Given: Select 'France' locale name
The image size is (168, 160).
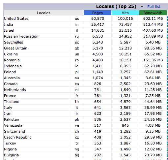Looking at the screenshot, I should (10, 96).
